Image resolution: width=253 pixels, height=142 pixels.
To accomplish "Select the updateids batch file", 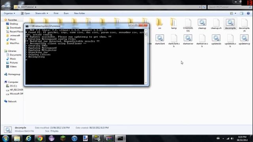I will [x=216, y=39].
